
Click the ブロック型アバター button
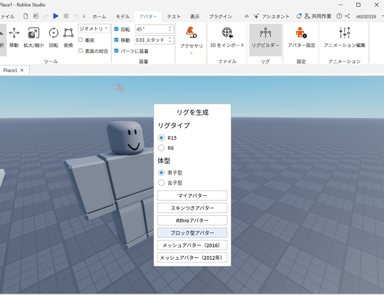pos(192,232)
